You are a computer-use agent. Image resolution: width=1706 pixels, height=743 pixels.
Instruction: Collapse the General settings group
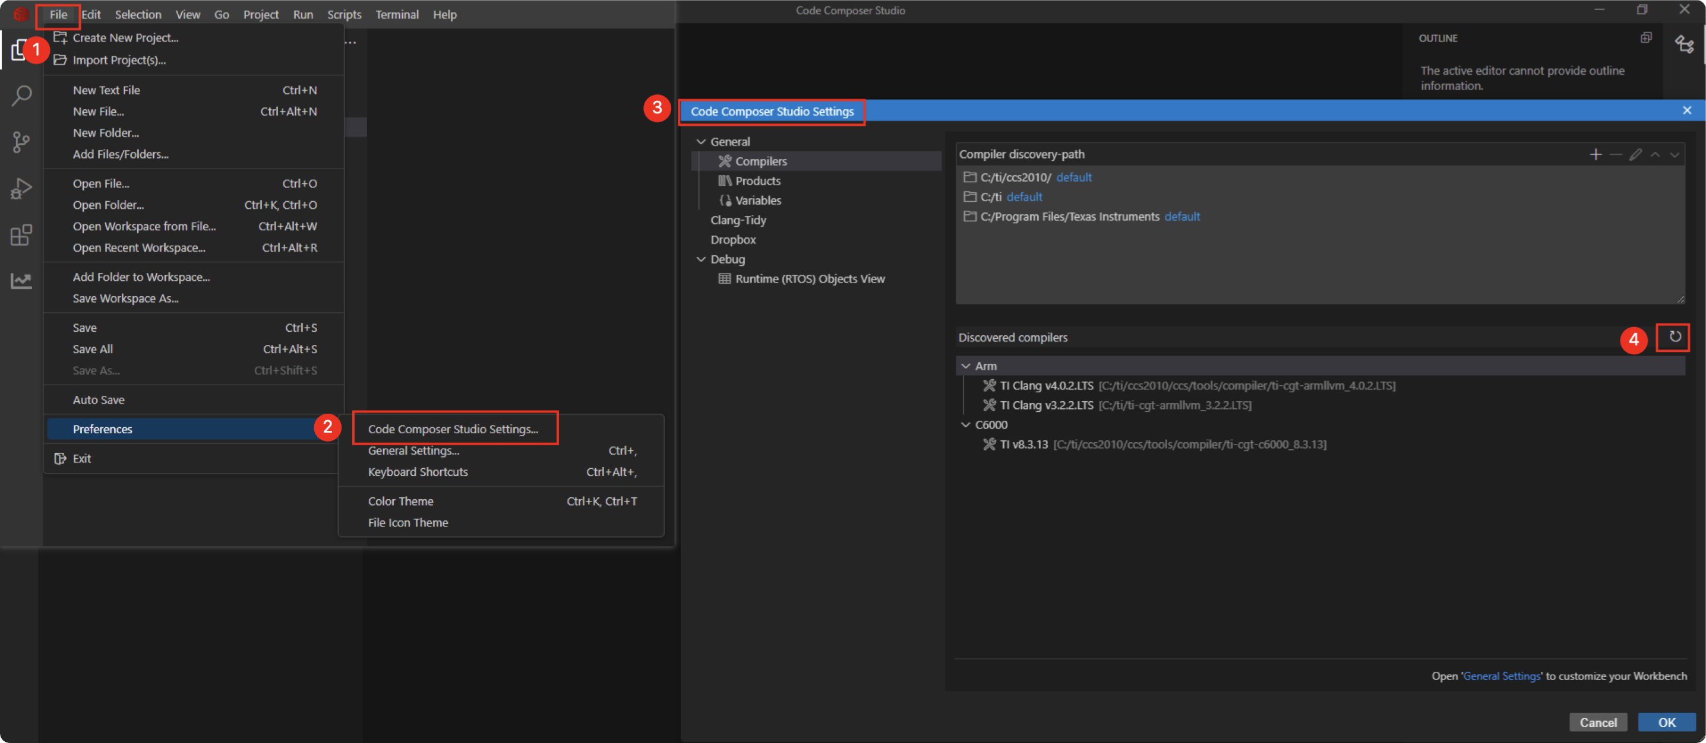tap(701, 142)
